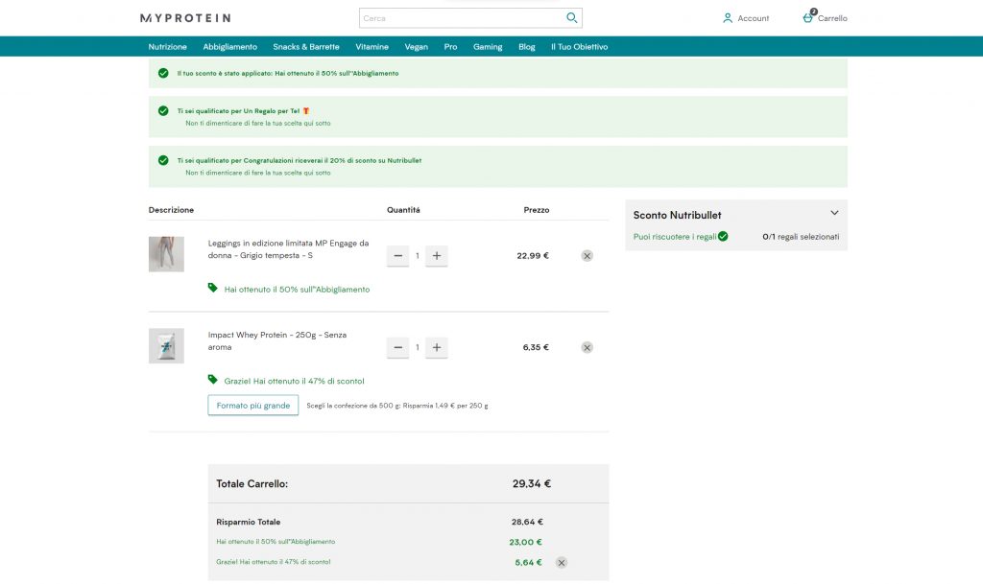
Task: Click in the Cerca search field
Action: (461, 18)
